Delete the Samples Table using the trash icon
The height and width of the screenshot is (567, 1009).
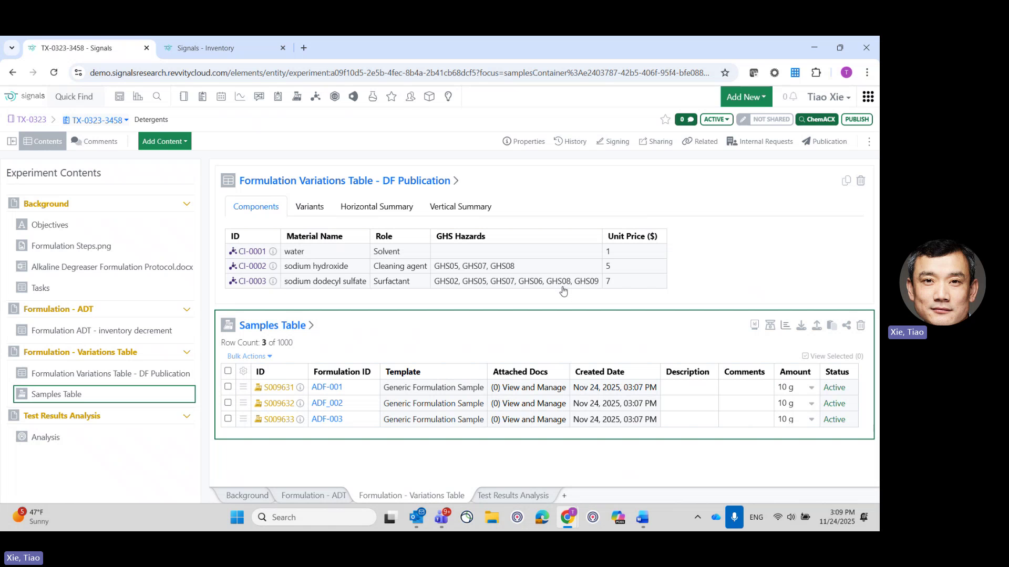(x=861, y=325)
